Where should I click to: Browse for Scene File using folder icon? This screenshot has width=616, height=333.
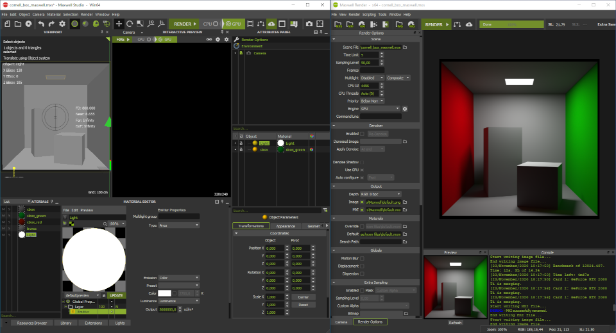[x=405, y=47]
